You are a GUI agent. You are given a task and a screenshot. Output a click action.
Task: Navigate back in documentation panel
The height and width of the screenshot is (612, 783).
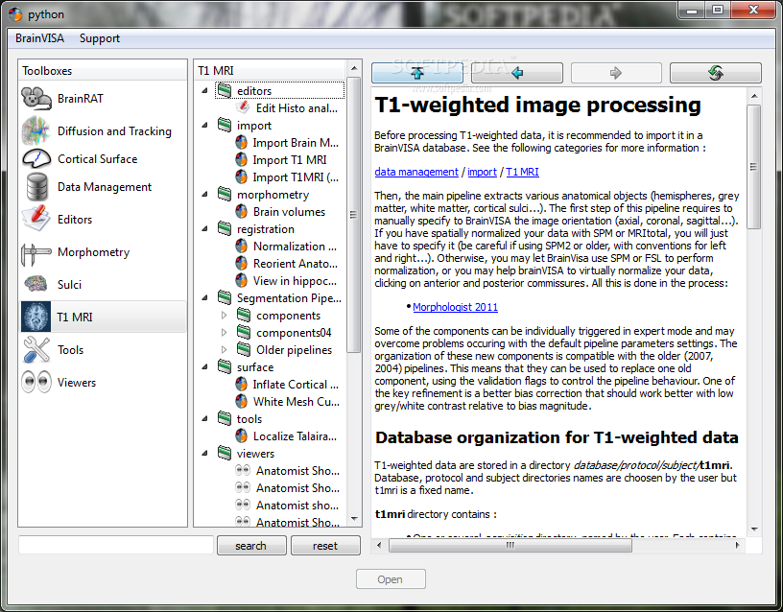517,73
